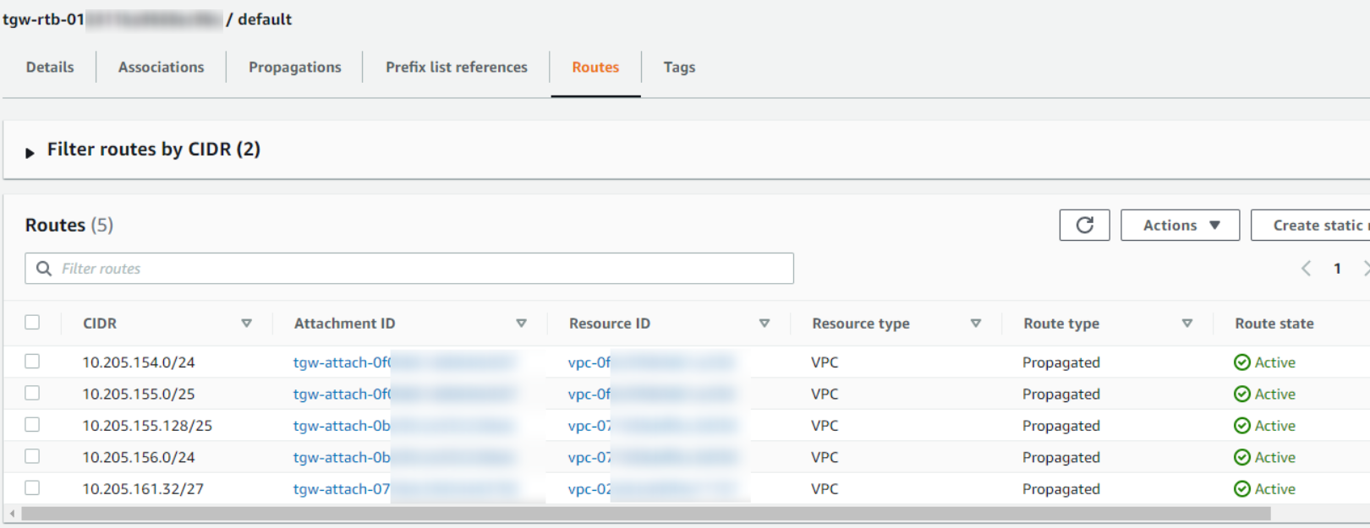
Task: Open the Actions dropdown menu
Action: [x=1180, y=226]
